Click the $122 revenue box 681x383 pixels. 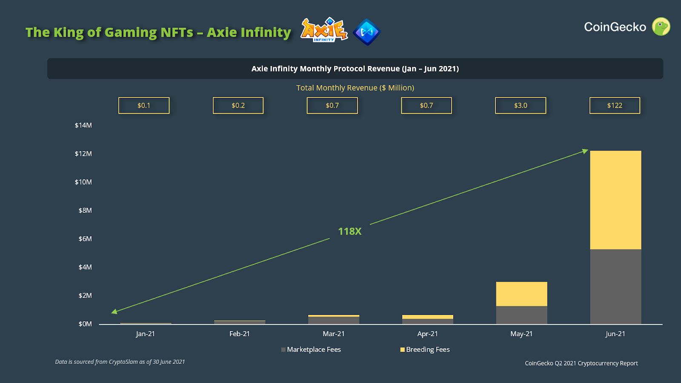tap(615, 106)
